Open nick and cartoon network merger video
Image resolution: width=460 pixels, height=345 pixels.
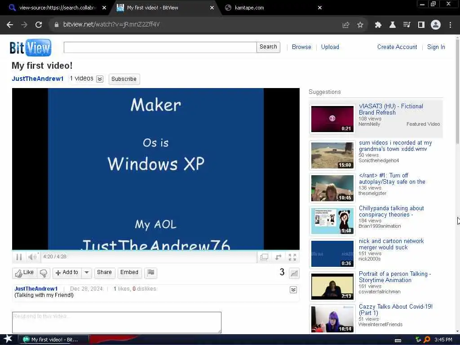391,244
